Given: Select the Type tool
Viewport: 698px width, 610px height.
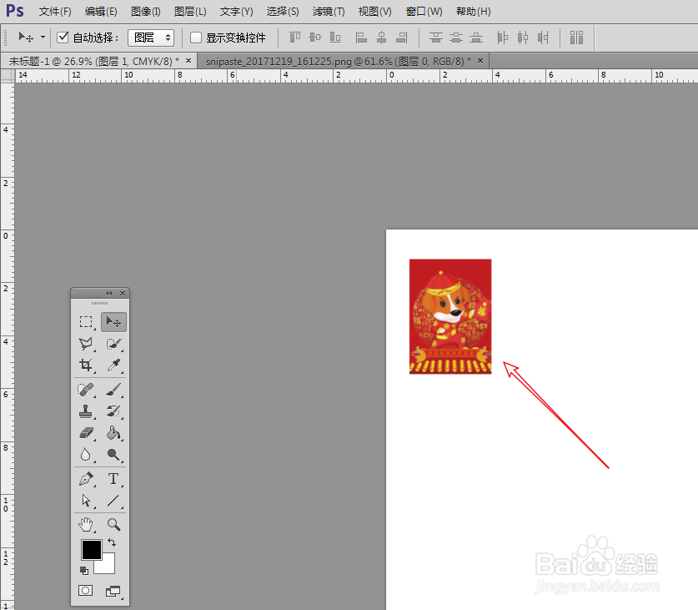Looking at the screenshot, I should point(113,479).
